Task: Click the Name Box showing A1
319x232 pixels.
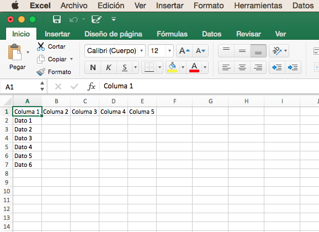Action: pyautogui.click(x=20, y=87)
